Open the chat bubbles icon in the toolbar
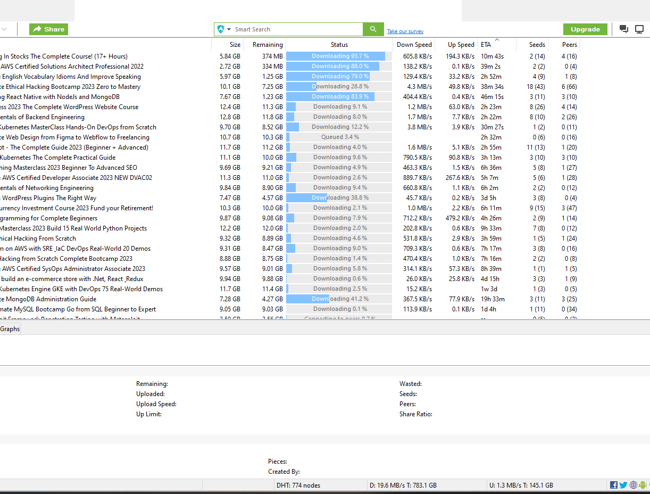This screenshot has width=650, height=494. coord(624,29)
